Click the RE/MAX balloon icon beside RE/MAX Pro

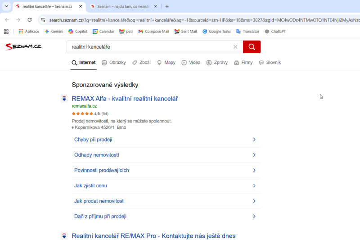[64, 236]
